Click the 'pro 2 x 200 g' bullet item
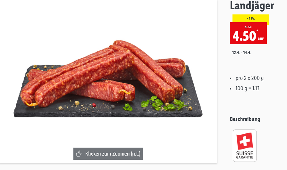The width and height of the screenshot is (287, 170). pyautogui.click(x=249, y=78)
